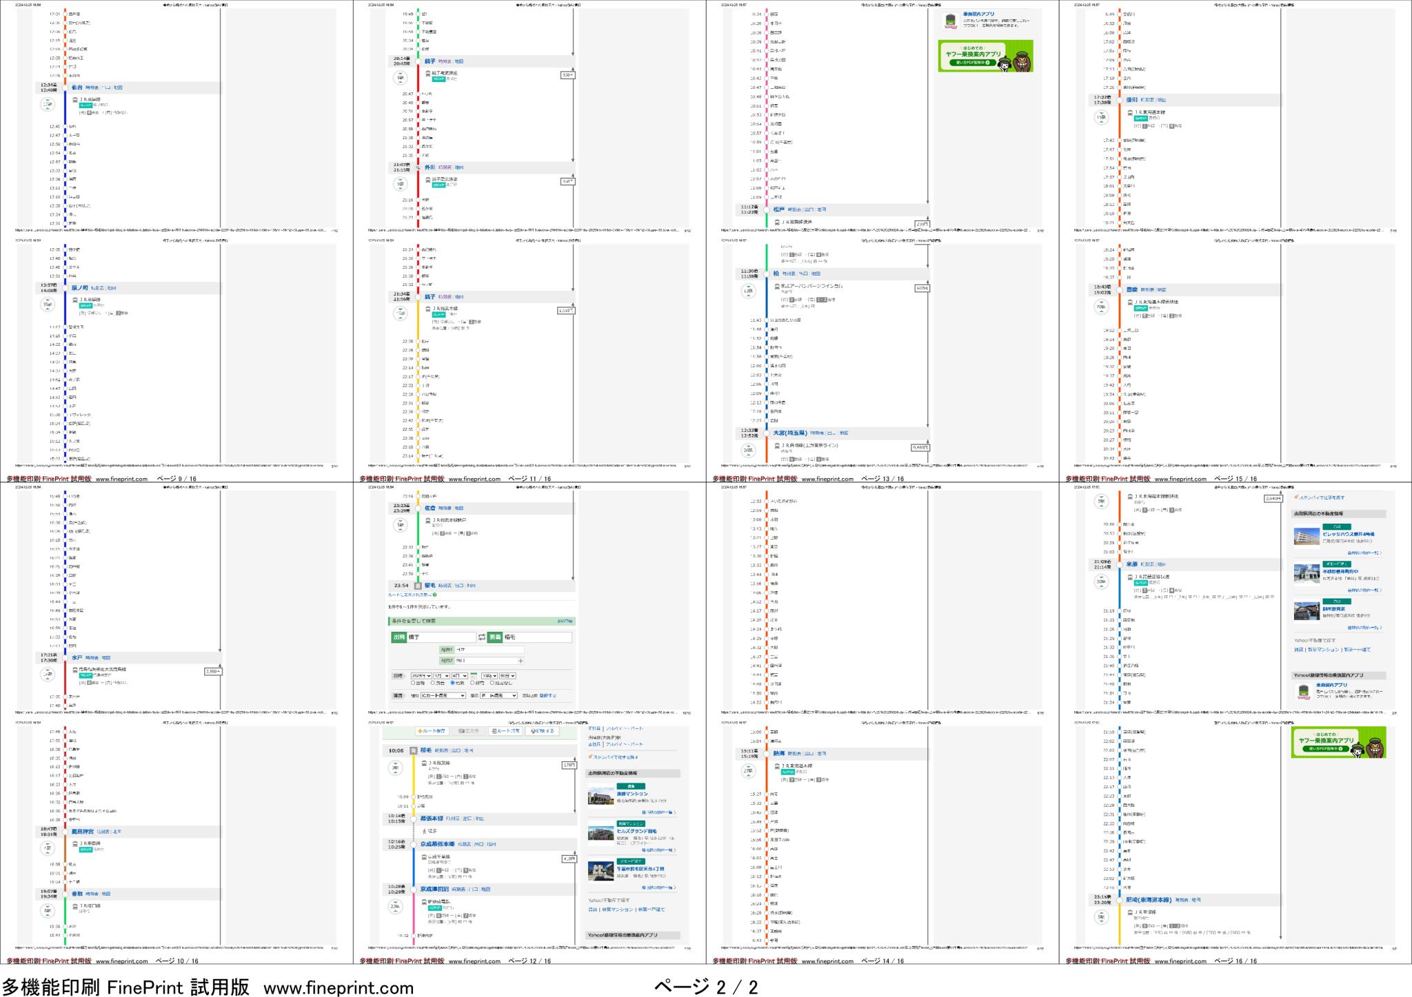Click the 9,460円 fare box on page 13
This screenshot has width=1412, height=997.
point(920,447)
